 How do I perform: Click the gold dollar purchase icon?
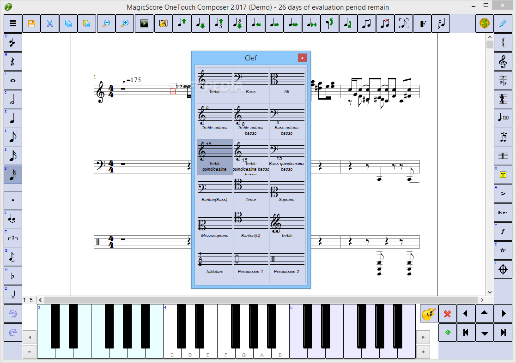[x=485, y=24]
